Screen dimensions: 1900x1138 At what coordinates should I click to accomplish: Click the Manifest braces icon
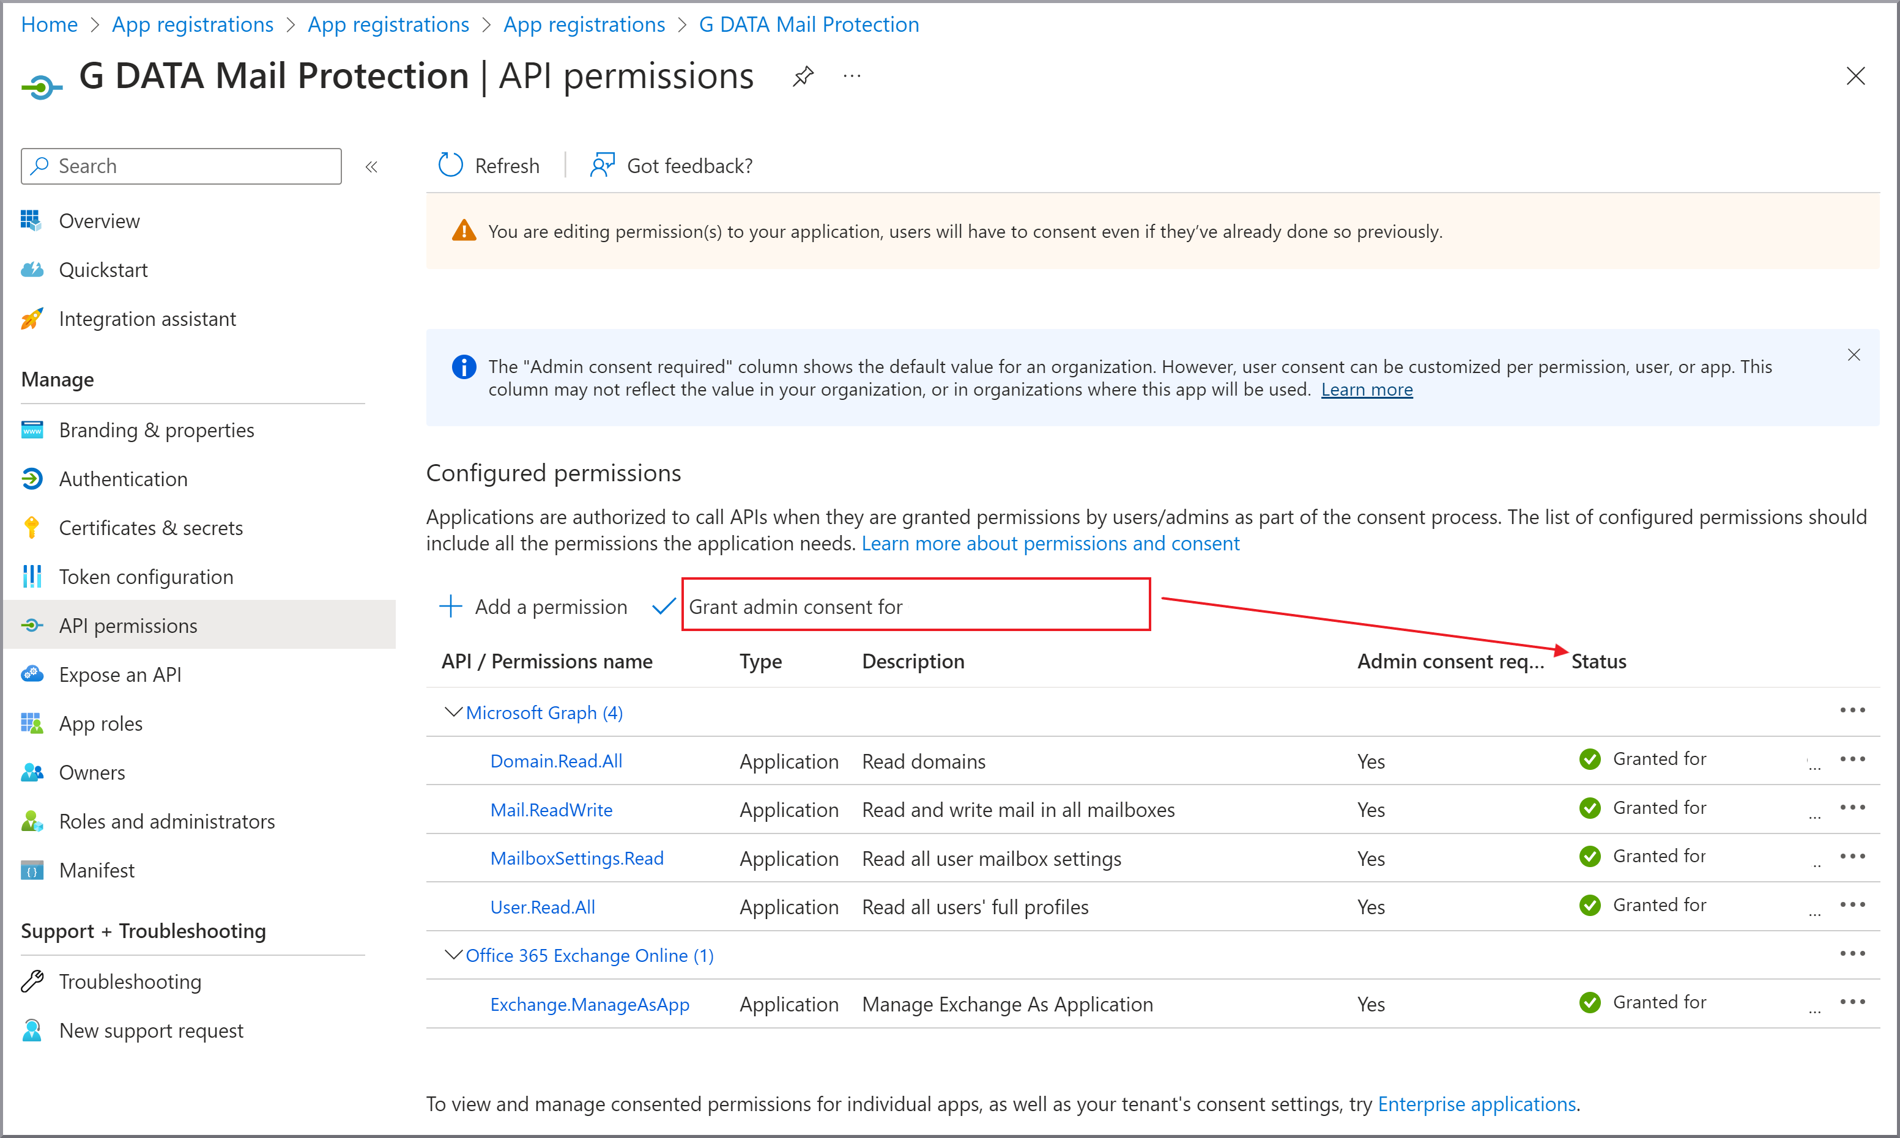31,871
